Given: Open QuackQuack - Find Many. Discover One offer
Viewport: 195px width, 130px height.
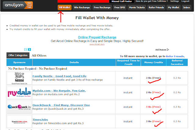Looking at the screenshot, I should [x=61, y=105].
